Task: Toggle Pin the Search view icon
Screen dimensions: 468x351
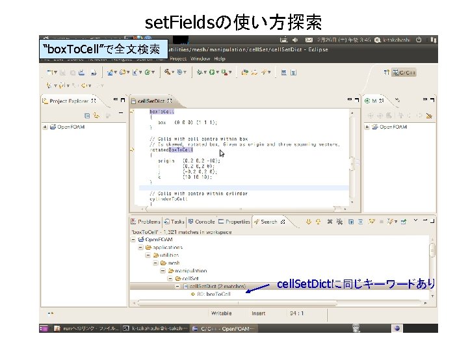Action: (404, 222)
